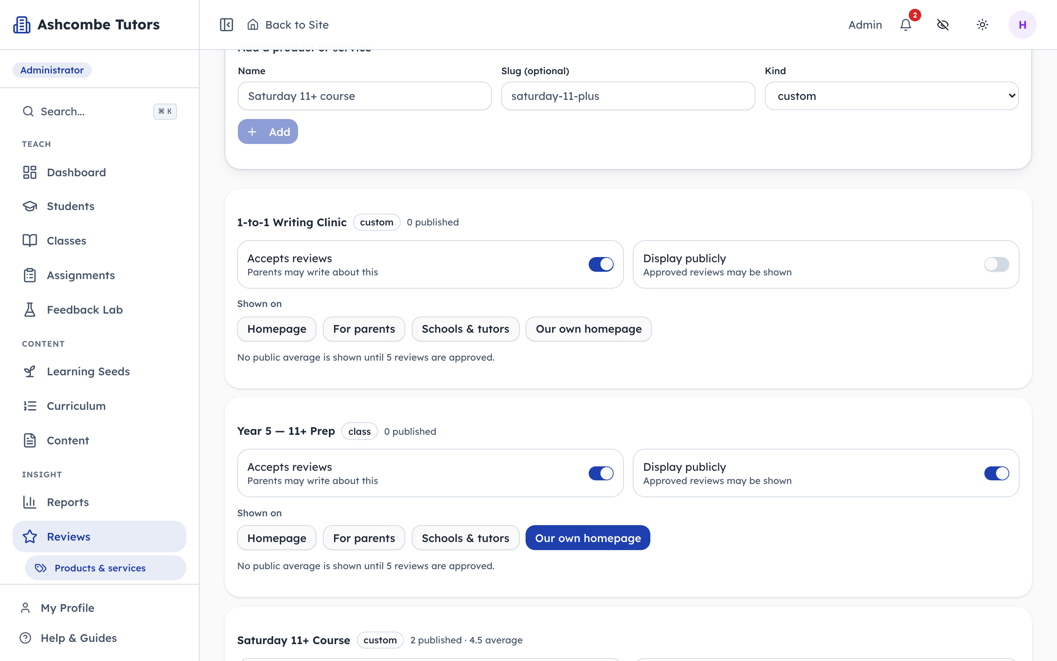Navigate to Assignments

pos(99,275)
